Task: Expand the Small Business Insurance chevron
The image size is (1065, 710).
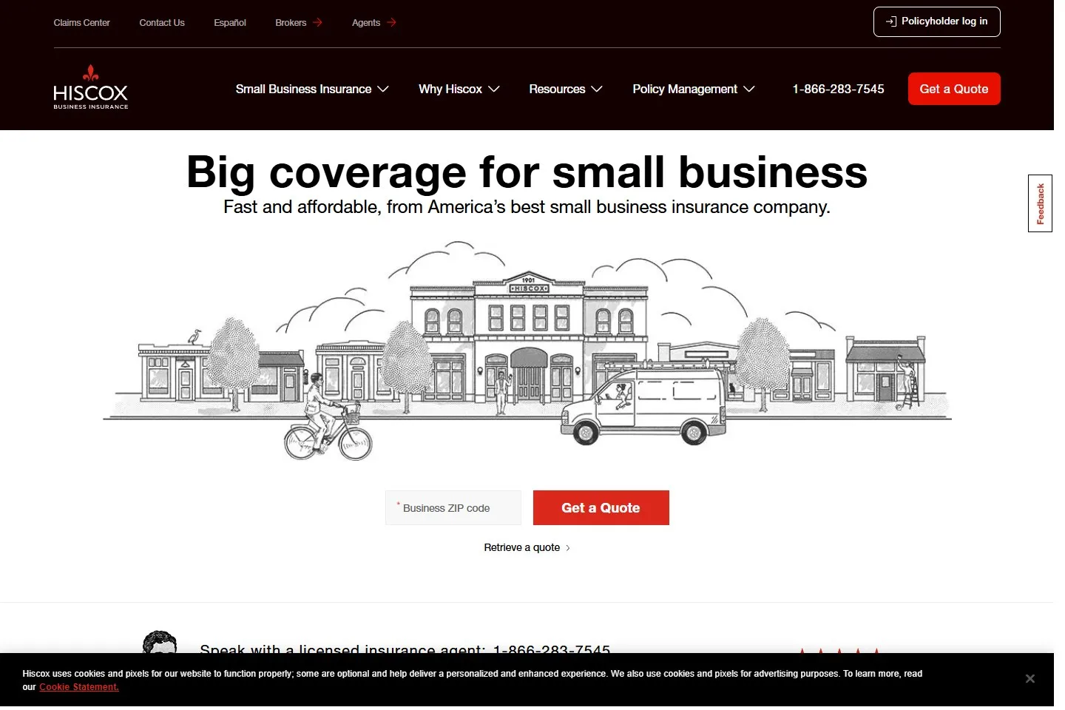Action: pos(383,89)
